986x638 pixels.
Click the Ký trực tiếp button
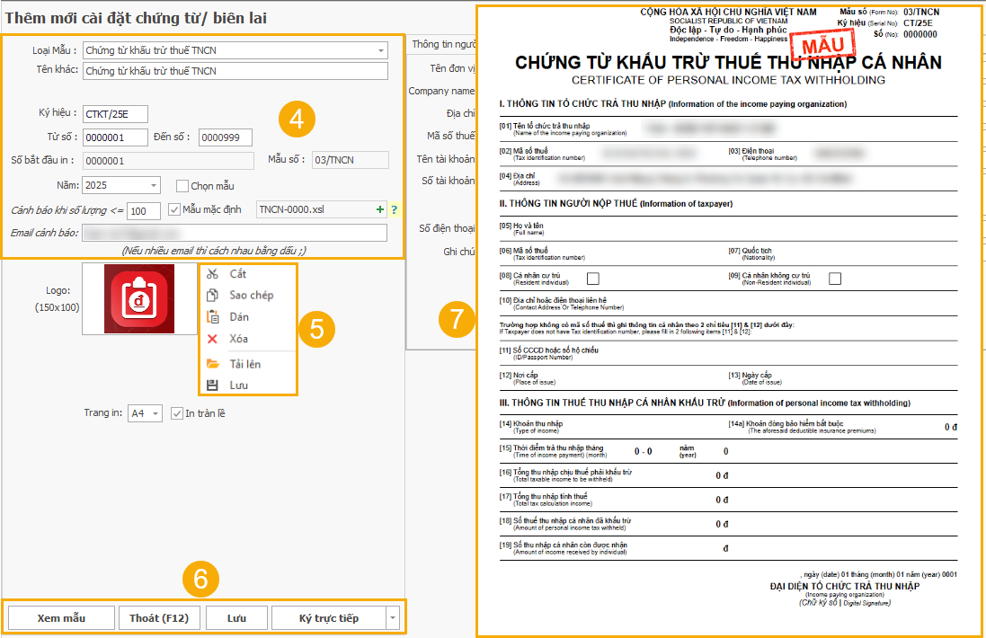point(329,618)
